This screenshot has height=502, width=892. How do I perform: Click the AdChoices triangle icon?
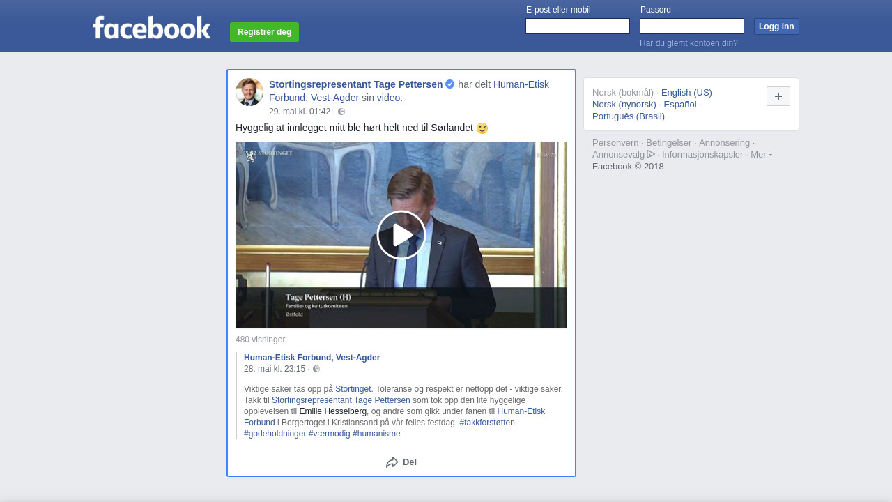tap(651, 154)
